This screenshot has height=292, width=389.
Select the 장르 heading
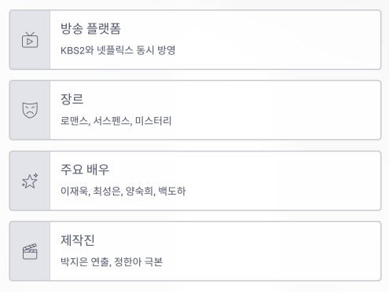72,99
